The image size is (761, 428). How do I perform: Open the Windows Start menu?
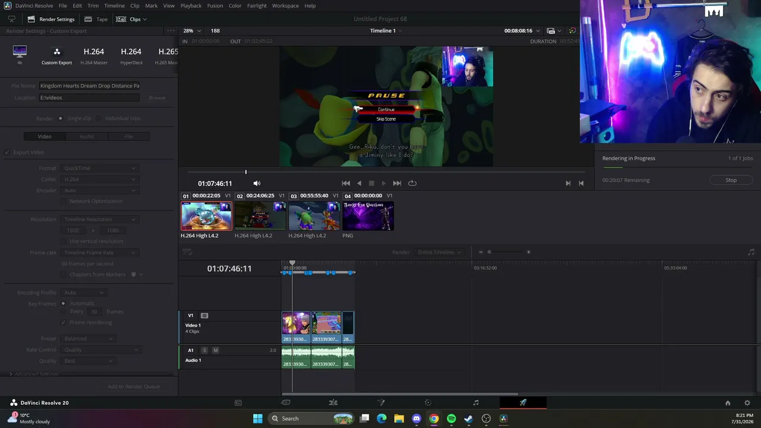pyautogui.click(x=257, y=418)
